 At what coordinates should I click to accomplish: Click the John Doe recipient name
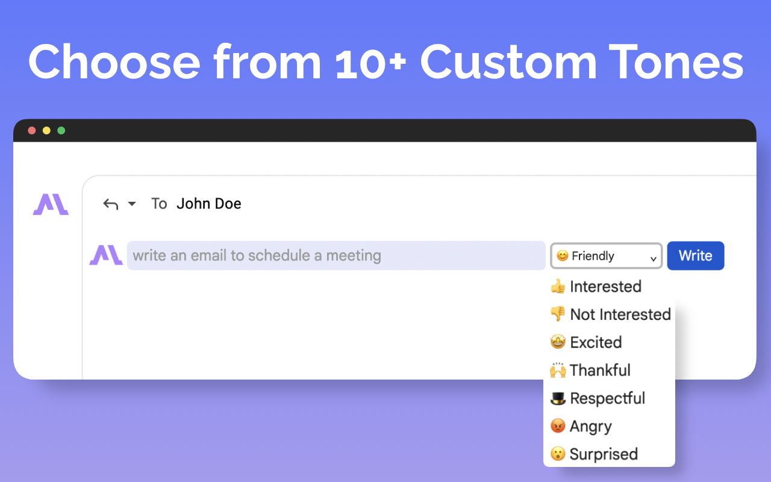(x=209, y=204)
